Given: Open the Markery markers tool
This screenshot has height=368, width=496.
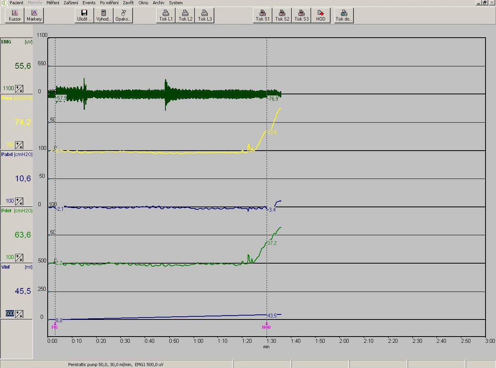Looking at the screenshot, I should [x=34, y=16].
